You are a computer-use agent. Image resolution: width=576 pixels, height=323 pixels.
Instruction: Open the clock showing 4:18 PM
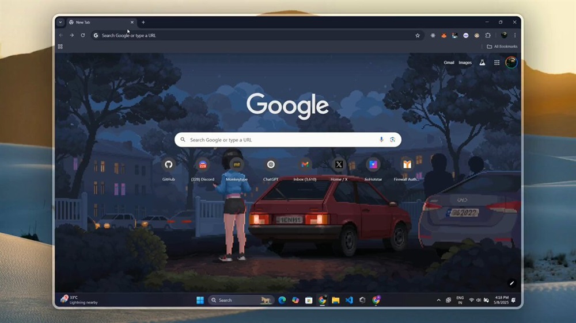[502, 300]
